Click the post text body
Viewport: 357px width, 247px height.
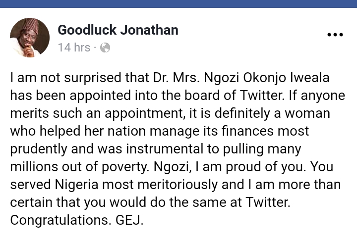click(177, 148)
